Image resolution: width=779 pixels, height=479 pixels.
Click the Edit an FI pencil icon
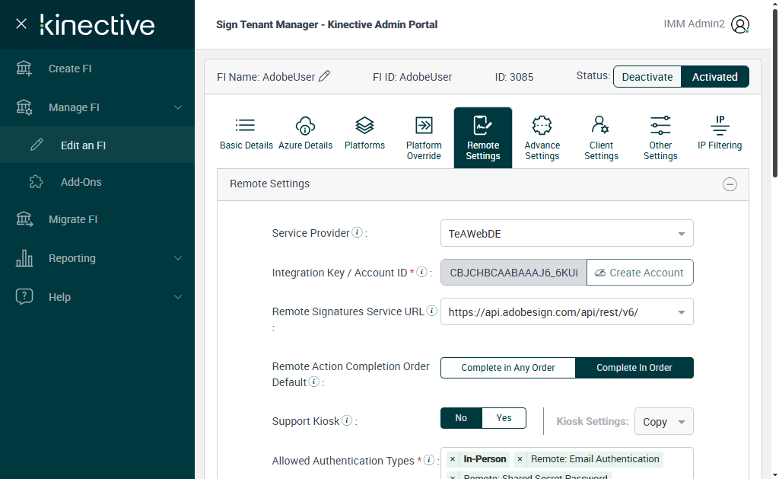pos(37,145)
